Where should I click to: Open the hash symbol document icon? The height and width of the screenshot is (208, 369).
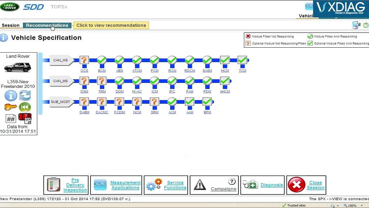pyautogui.click(x=11, y=119)
